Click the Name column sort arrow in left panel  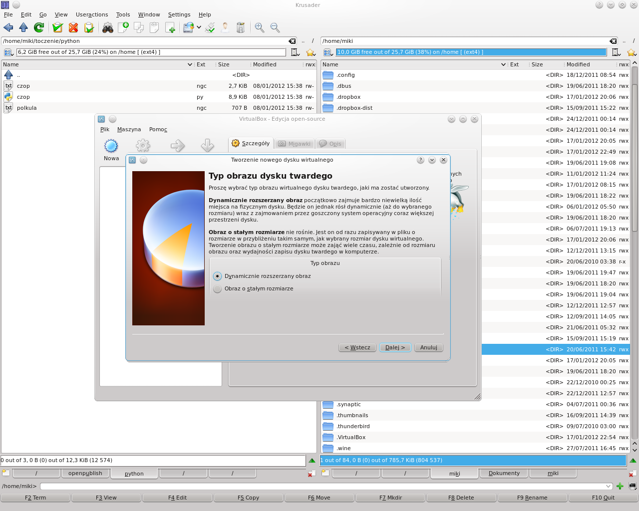(x=190, y=64)
